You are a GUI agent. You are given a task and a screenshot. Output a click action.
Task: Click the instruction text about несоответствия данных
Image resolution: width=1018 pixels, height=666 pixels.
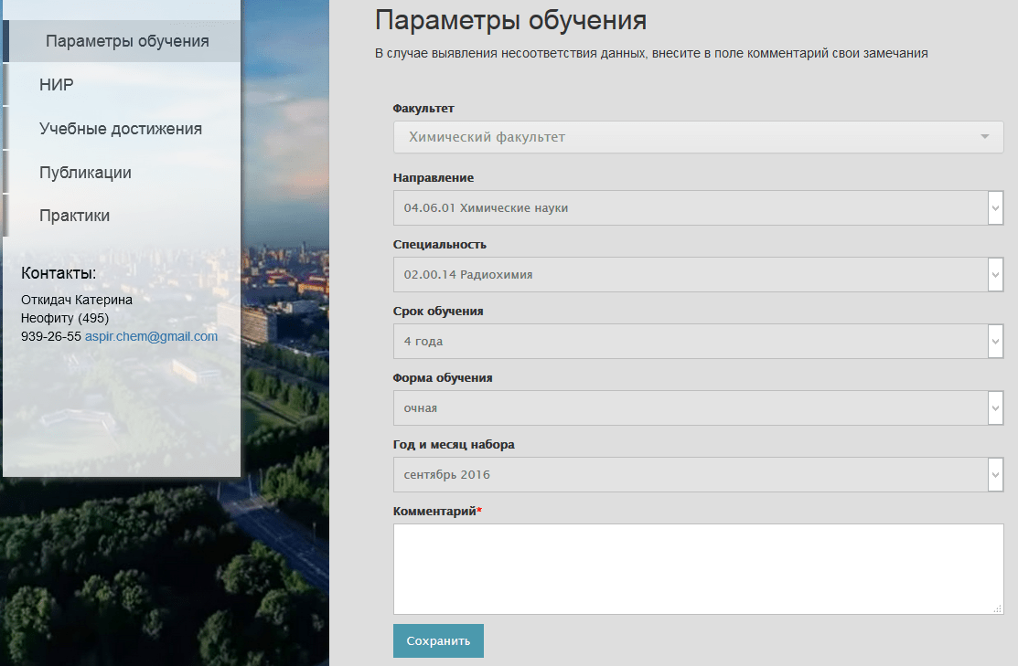(651, 53)
